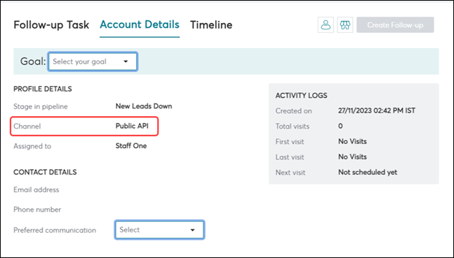Click the Create Follow-up button
454x258 pixels.
pyautogui.click(x=395, y=25)
